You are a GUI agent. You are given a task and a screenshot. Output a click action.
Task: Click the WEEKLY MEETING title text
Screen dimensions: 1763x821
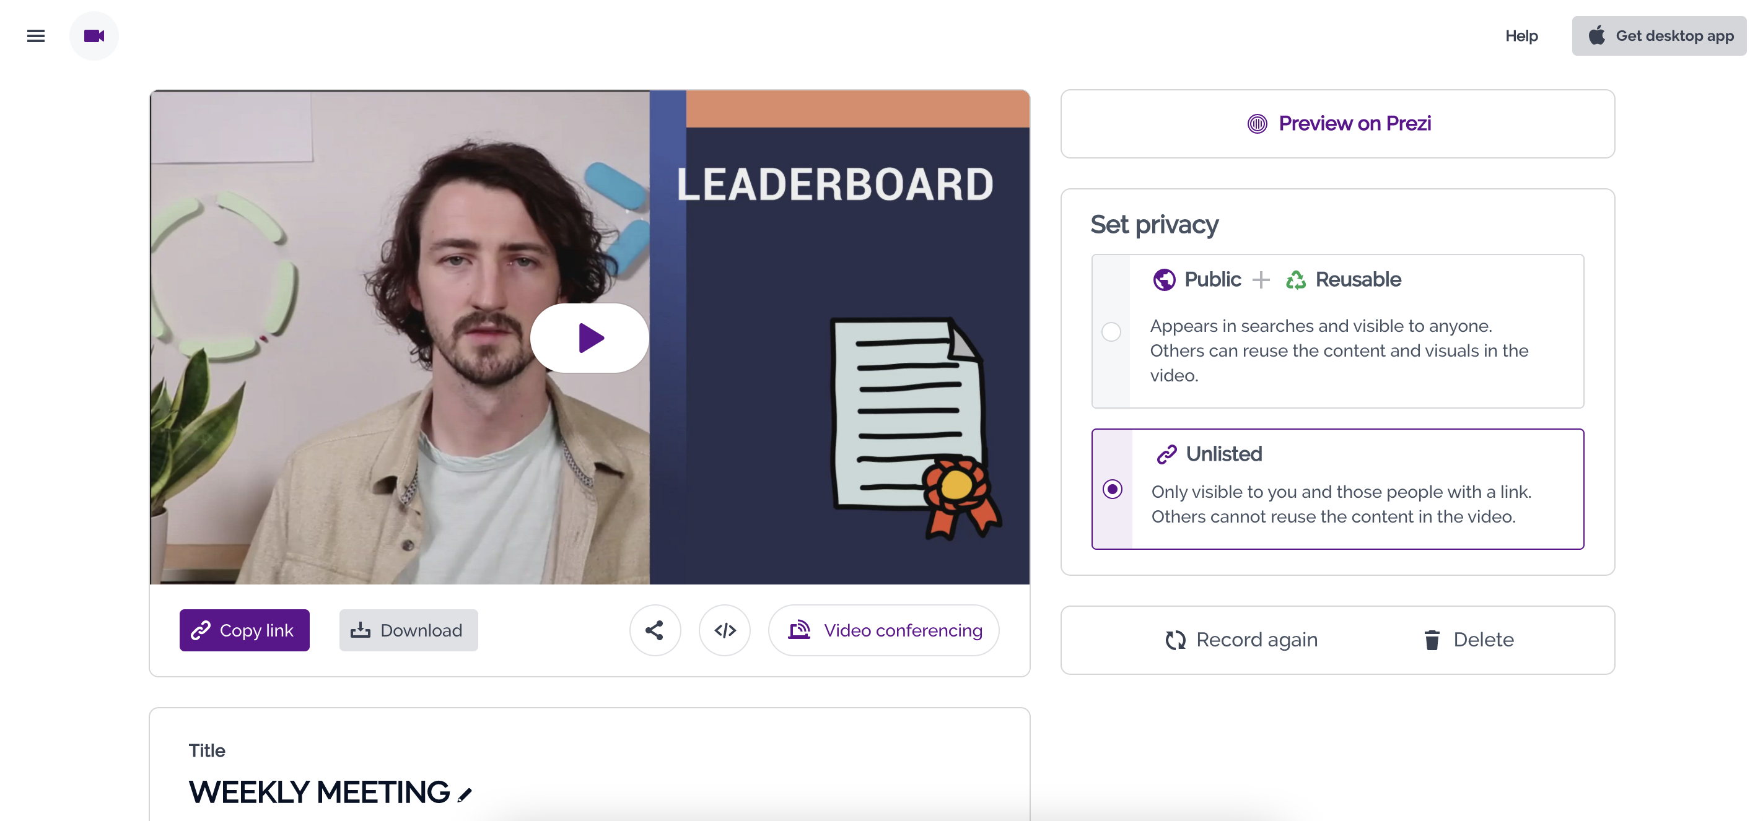[x=319, y=793]
